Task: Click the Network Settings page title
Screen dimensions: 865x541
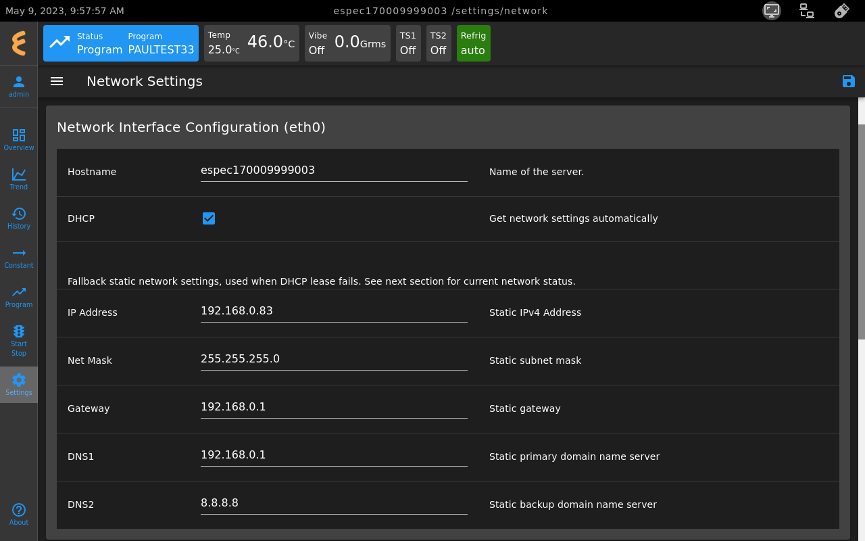Action: pyautogui.click(x=145, y=81)
